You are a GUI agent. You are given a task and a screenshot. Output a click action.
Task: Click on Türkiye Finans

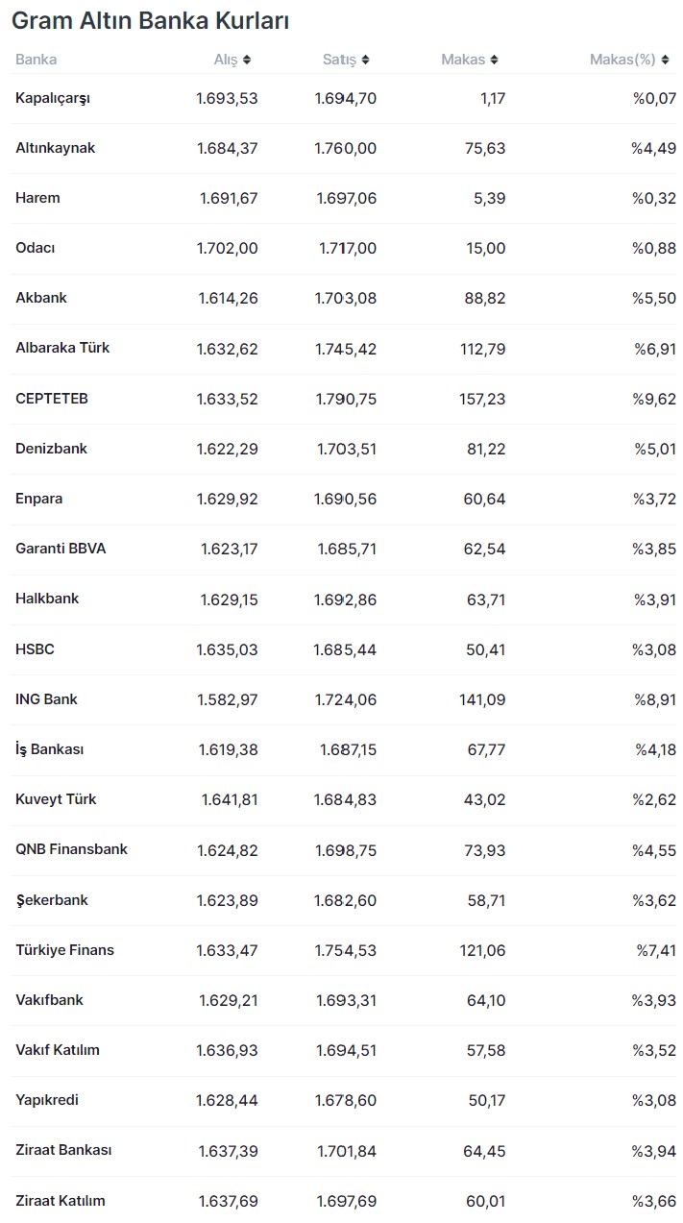[64, 950]
